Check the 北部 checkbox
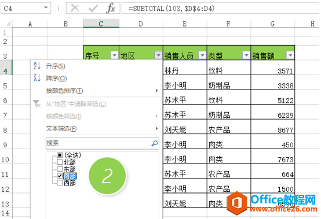This screenshot has width=321, height=219. point(60,162)
